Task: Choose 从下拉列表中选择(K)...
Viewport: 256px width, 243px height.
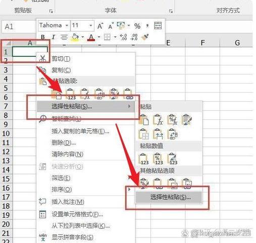Action: [86, 226]
